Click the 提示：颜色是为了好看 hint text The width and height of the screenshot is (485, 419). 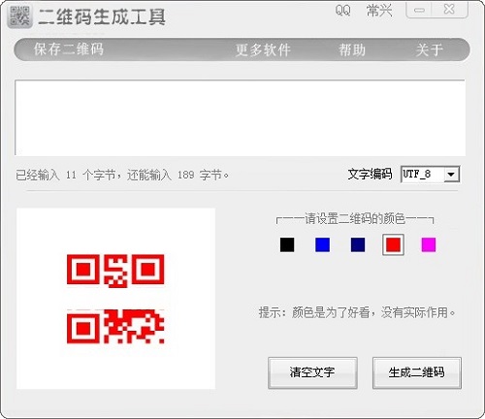[357, 312]
